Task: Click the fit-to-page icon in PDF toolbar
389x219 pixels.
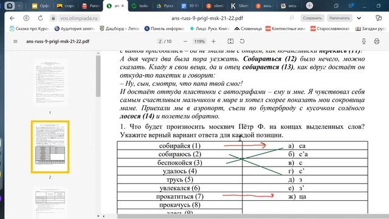Action: click(230, 41)
